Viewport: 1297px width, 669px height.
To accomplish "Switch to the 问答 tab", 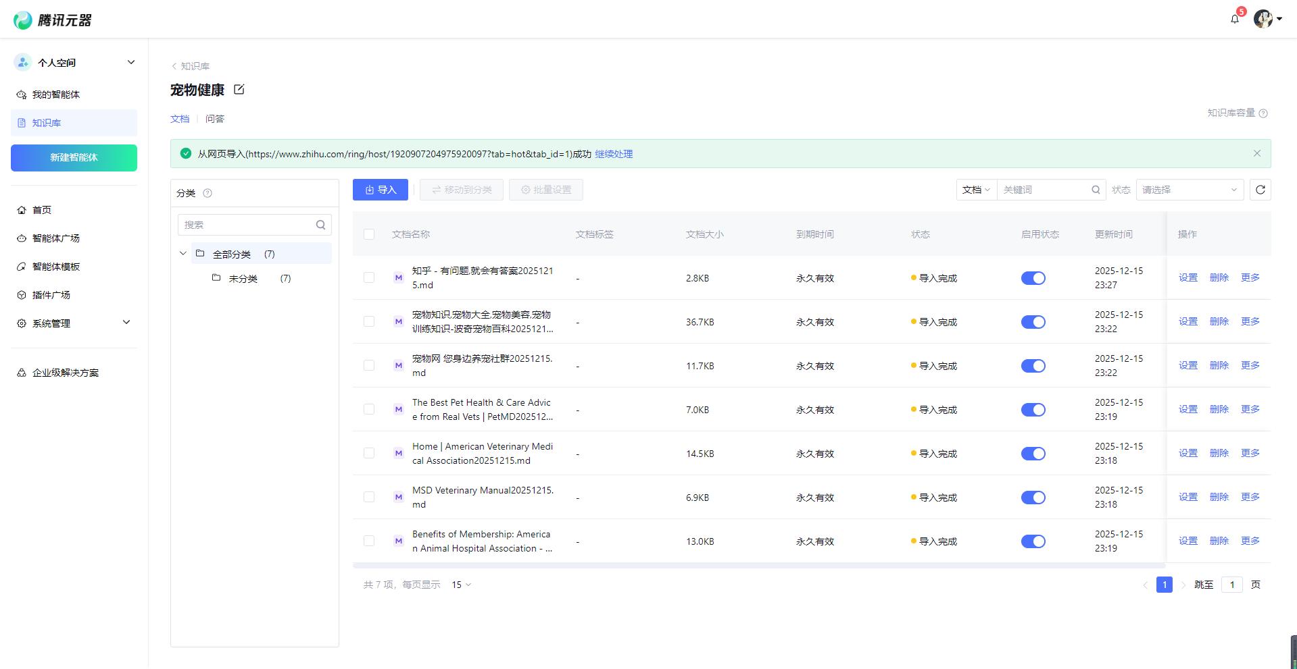I will click(215, 119).
